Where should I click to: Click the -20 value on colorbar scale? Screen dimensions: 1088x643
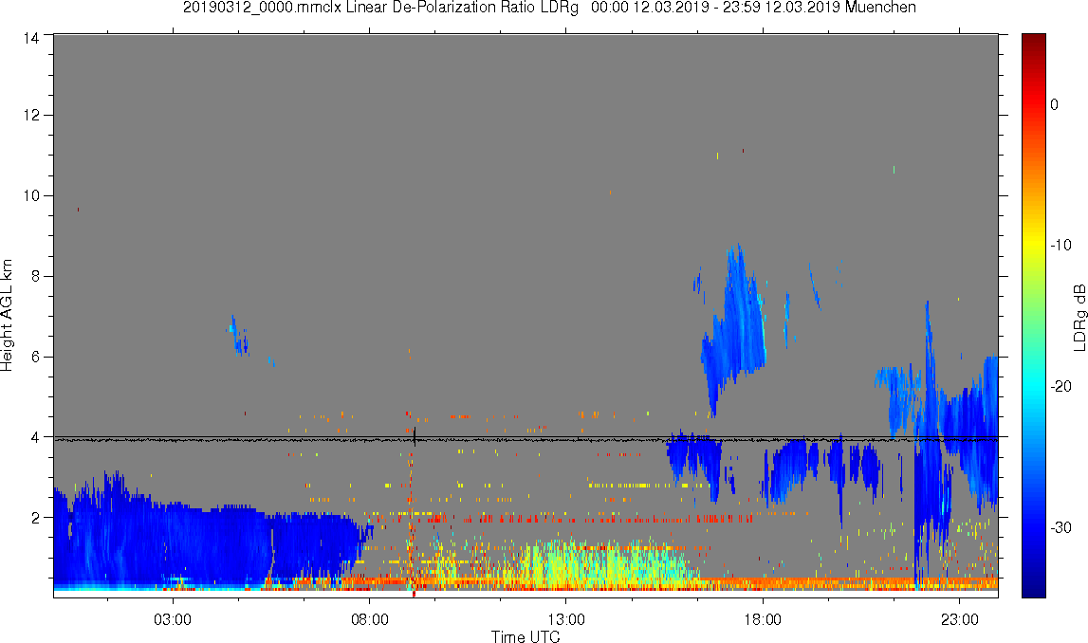click(x=1060, y=386)
